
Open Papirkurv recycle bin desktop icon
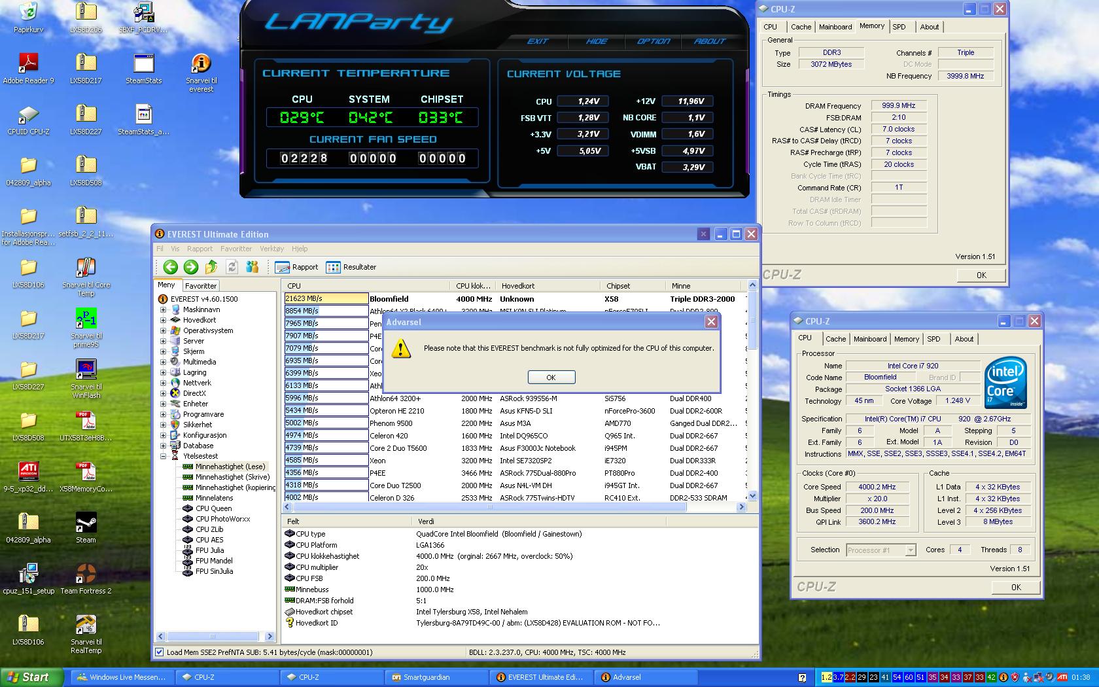(x=28, y=18)
